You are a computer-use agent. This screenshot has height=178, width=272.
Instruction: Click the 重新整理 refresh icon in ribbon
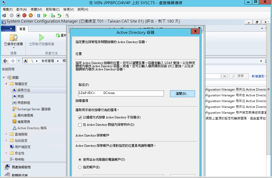point(58,35)
